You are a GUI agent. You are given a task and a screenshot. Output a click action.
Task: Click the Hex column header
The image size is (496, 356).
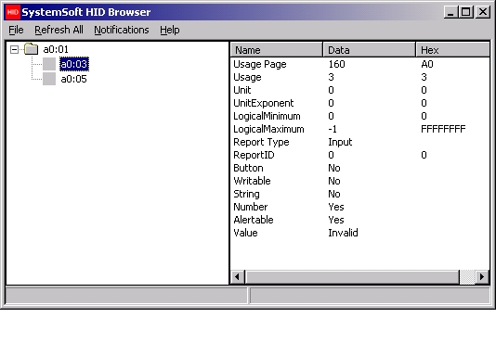(x=452, y=50)
